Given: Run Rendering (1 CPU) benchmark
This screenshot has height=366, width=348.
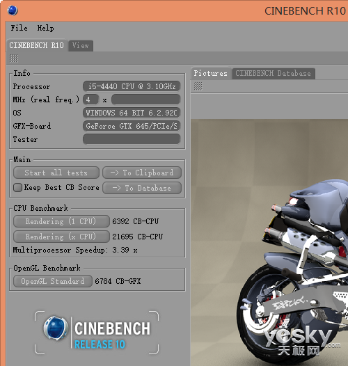Looking at the screenshot, I should click(61, 221).
